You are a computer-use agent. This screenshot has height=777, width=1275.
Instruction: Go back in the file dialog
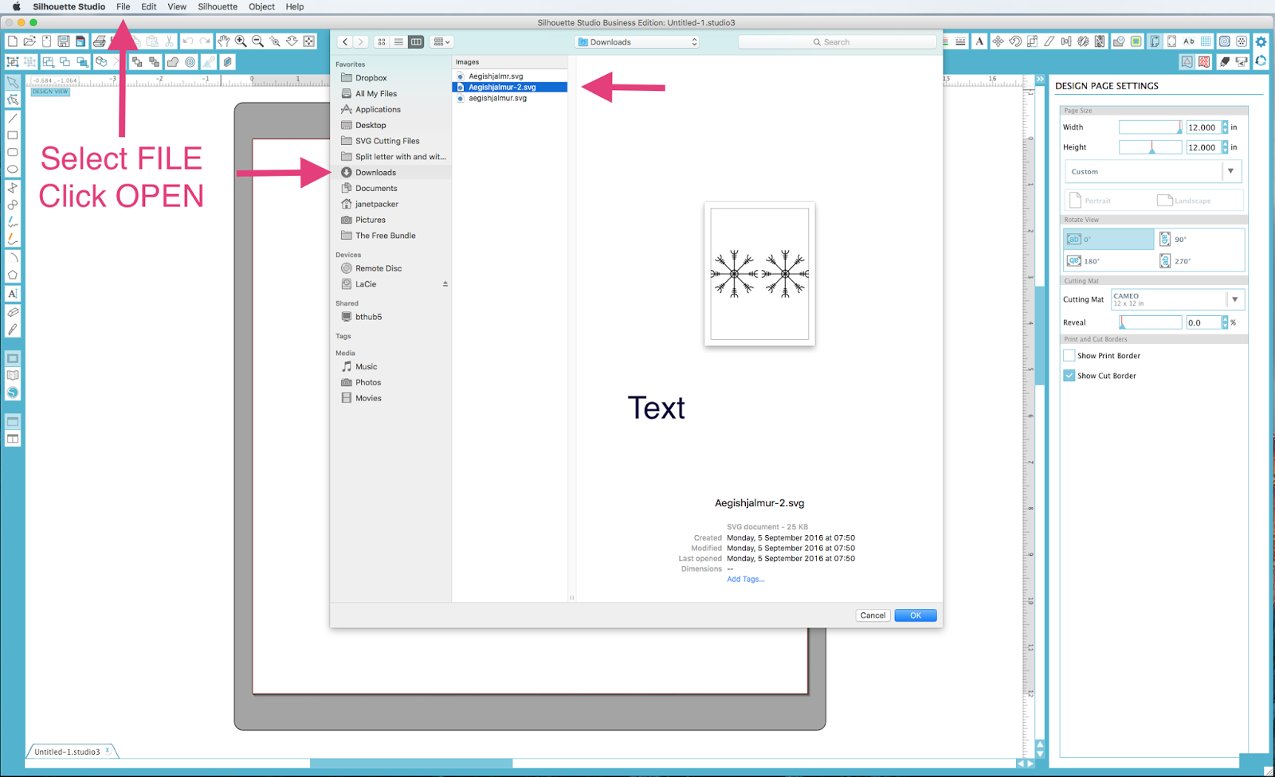tap(345, 41)
